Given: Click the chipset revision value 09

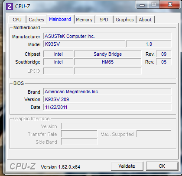Looking at the screenshot, I should [164, 54].
